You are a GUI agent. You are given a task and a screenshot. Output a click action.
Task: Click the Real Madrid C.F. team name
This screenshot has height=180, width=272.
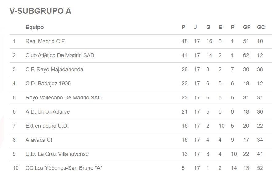(x=45, y=41)
